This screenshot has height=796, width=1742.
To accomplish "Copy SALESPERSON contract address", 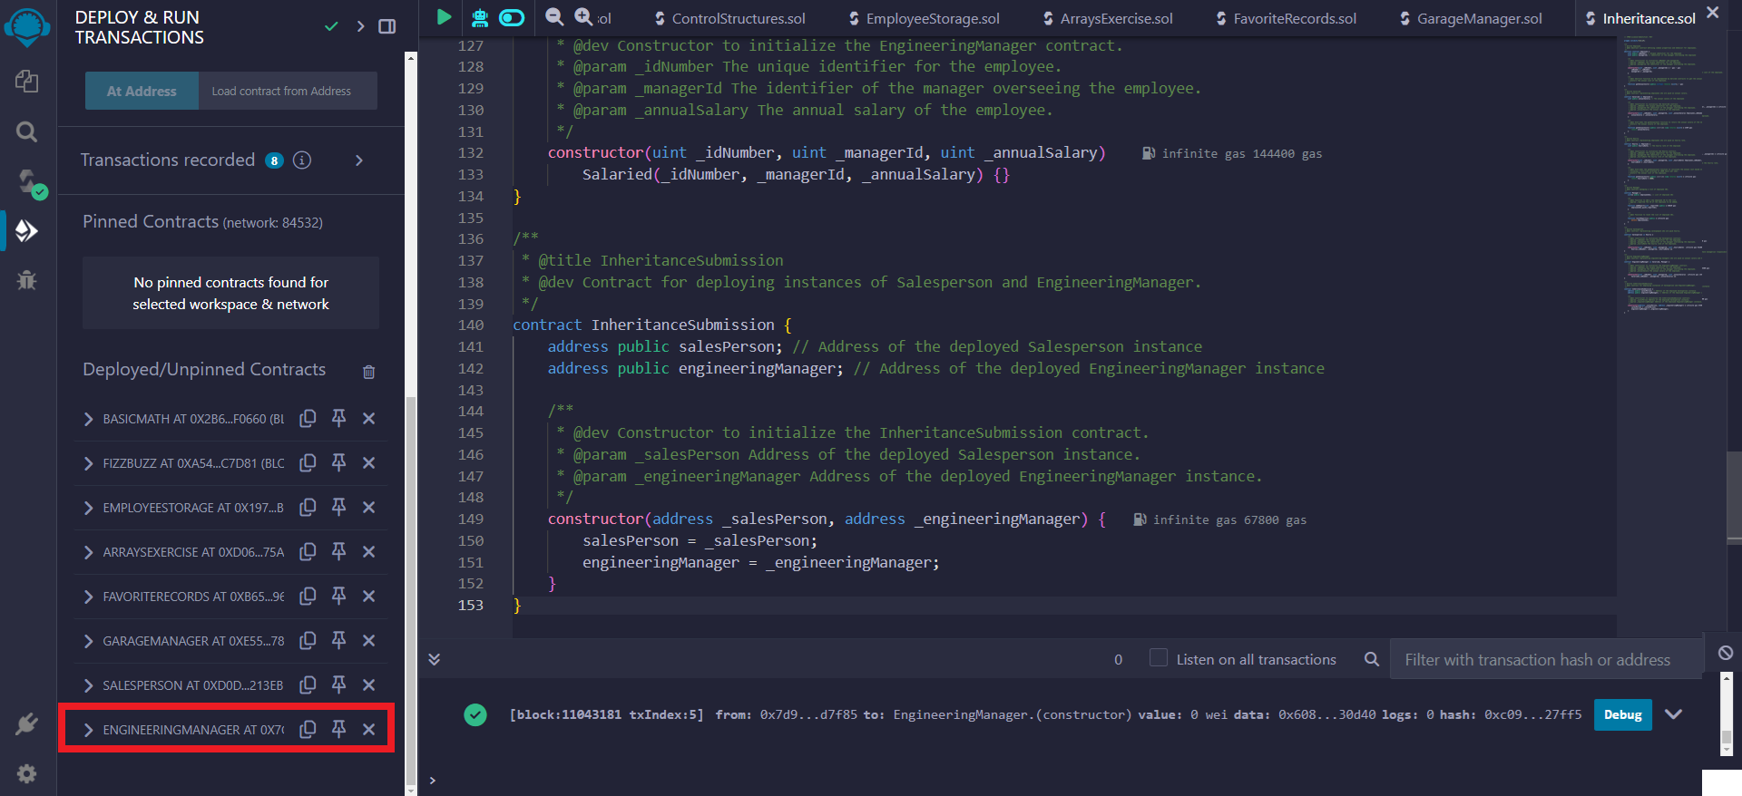I will point(308,684).
